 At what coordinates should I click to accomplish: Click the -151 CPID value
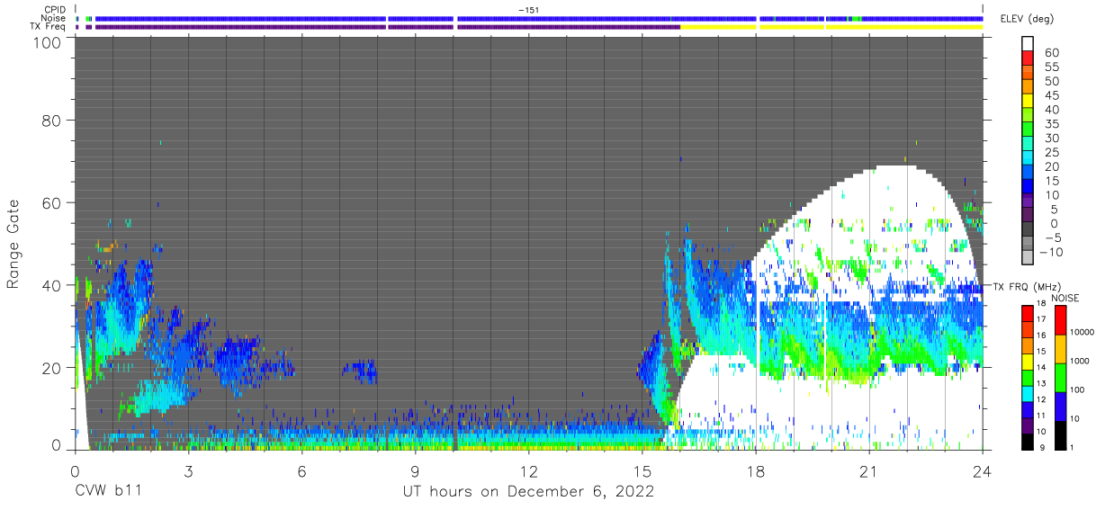pos(529,10)
